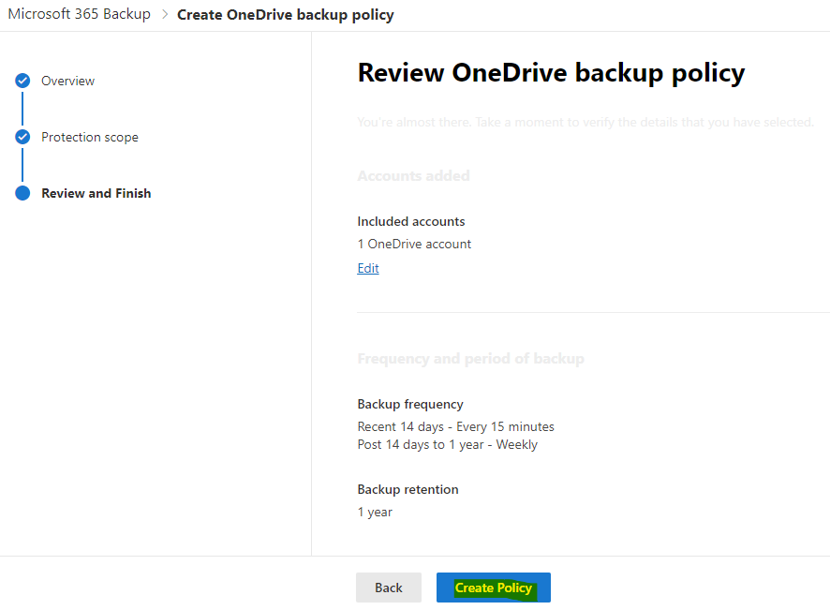Click the Backup retention label

tap(408, 489)
